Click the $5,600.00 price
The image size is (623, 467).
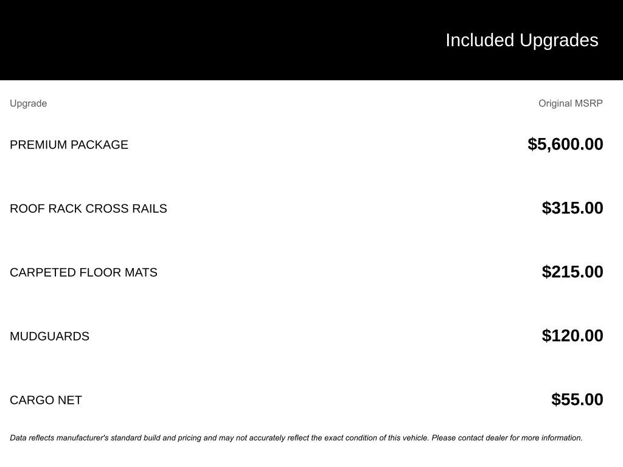tap(565, 144)
